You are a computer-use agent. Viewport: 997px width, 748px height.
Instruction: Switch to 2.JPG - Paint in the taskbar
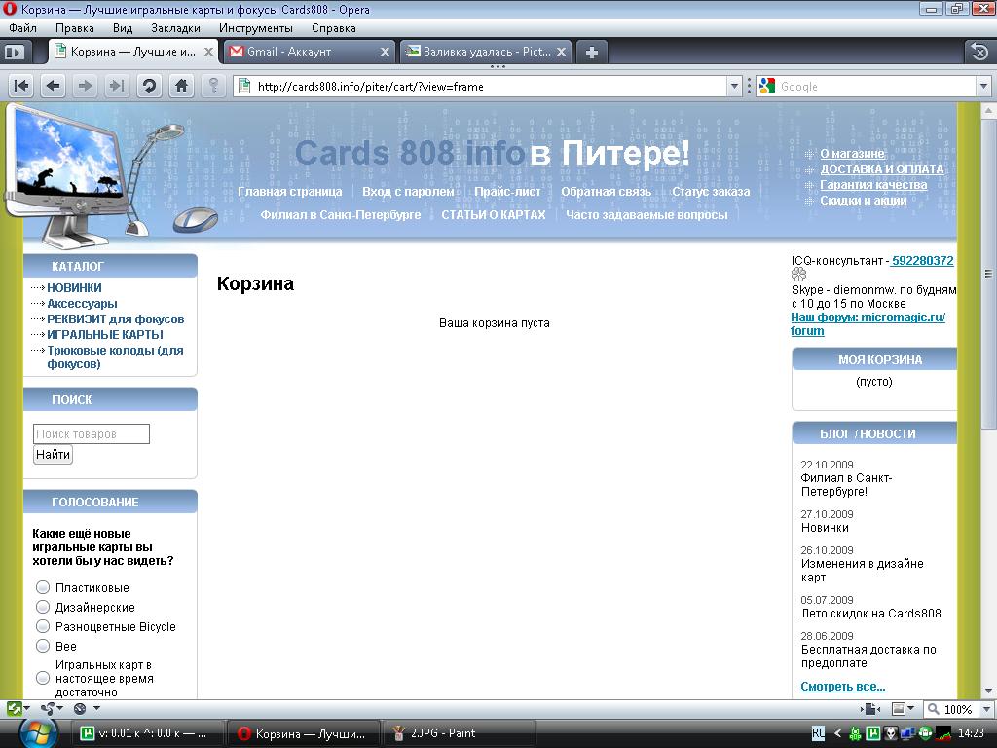(x=460, y=733)
